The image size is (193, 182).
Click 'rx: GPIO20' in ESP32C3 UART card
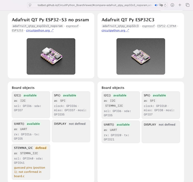112,135
